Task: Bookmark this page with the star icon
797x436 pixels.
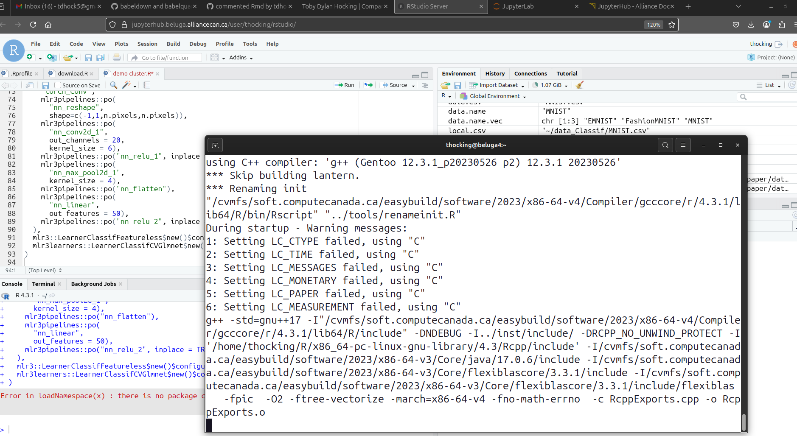Action: tap(671, 25)
